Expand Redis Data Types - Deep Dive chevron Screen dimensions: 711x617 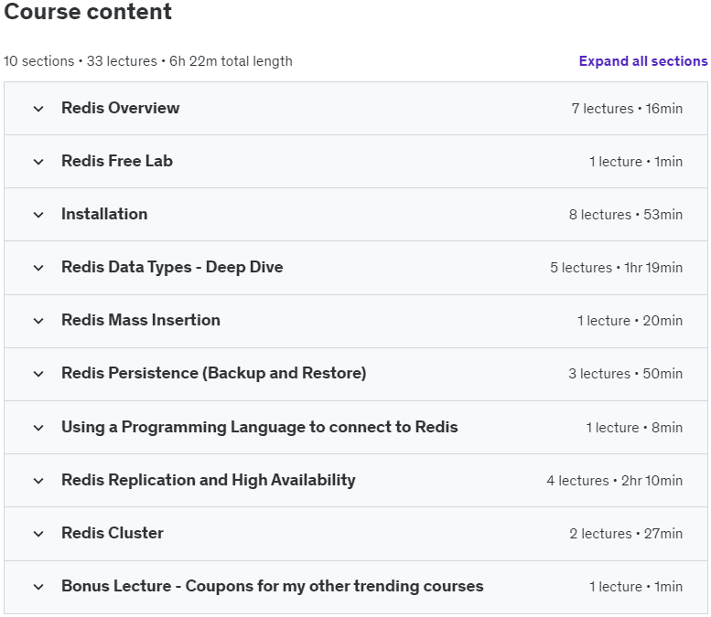38,268
